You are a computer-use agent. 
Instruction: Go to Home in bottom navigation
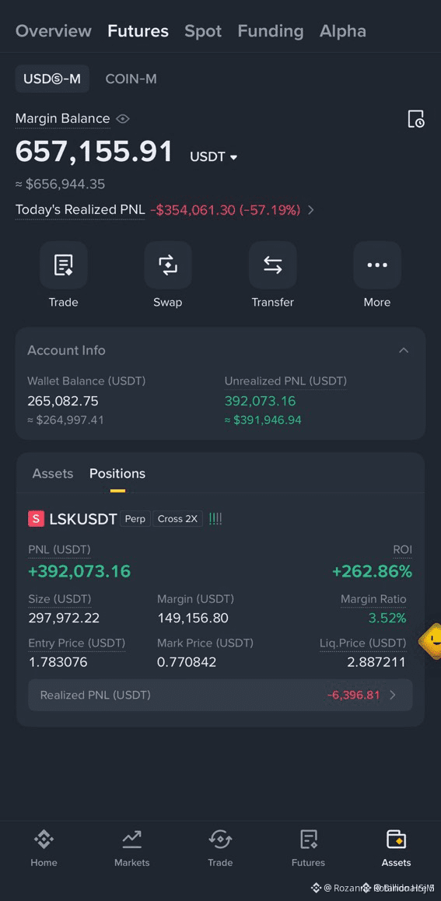44,848
